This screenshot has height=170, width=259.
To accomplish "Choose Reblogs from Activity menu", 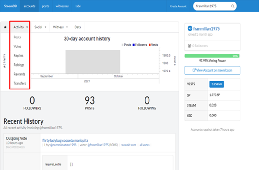I will (x=19, y=65).
